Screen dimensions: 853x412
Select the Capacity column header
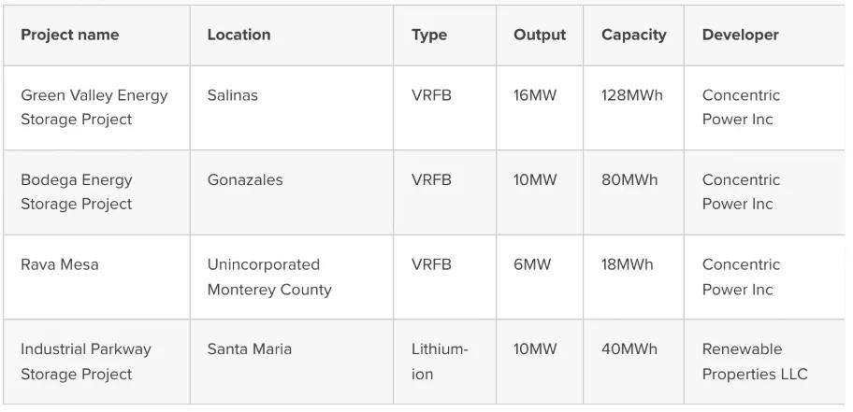click(633, 36)
